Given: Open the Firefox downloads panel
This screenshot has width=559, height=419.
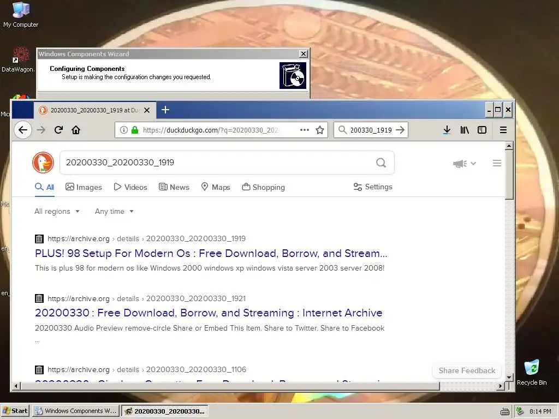Looking at the screenshot, I should pyautogui.click(x=447, y=130).
